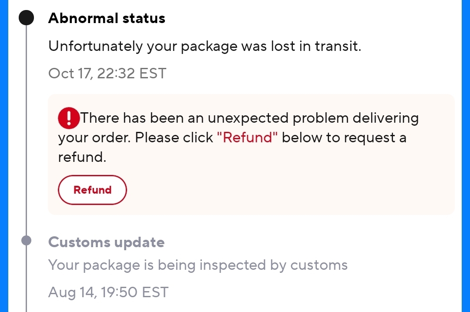
Task: Click the "below to request a" phrase
Action: click(344, 138)
